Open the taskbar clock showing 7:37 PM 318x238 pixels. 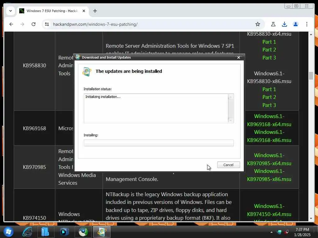(302, 232)
